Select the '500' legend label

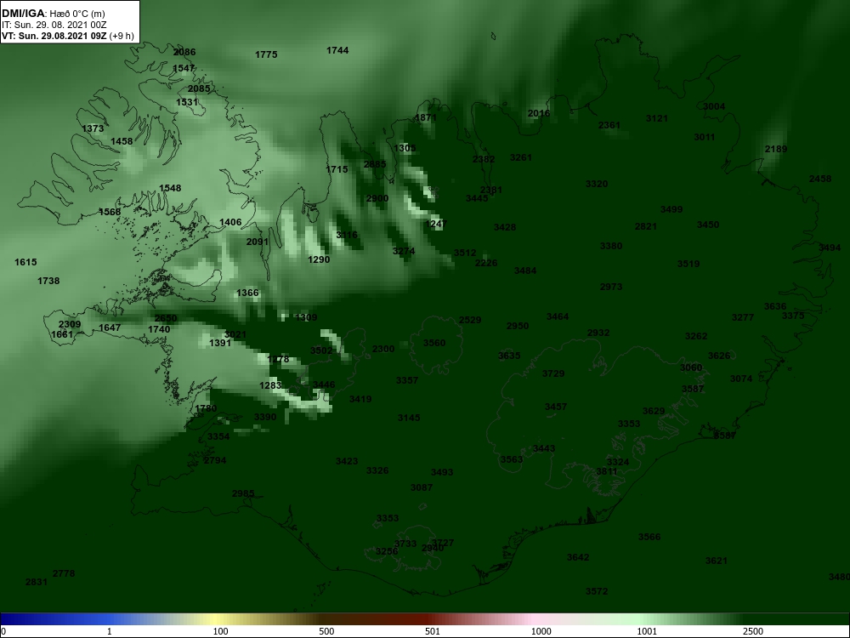point(326,631)
